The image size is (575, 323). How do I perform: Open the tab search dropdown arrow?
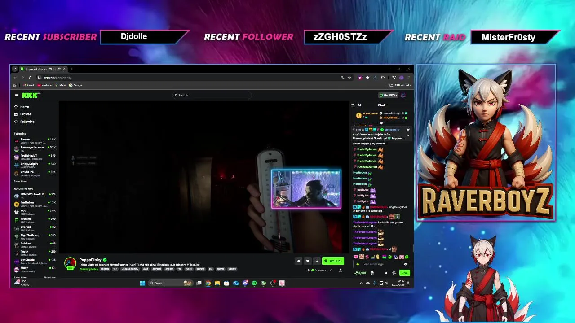[14, 69]
